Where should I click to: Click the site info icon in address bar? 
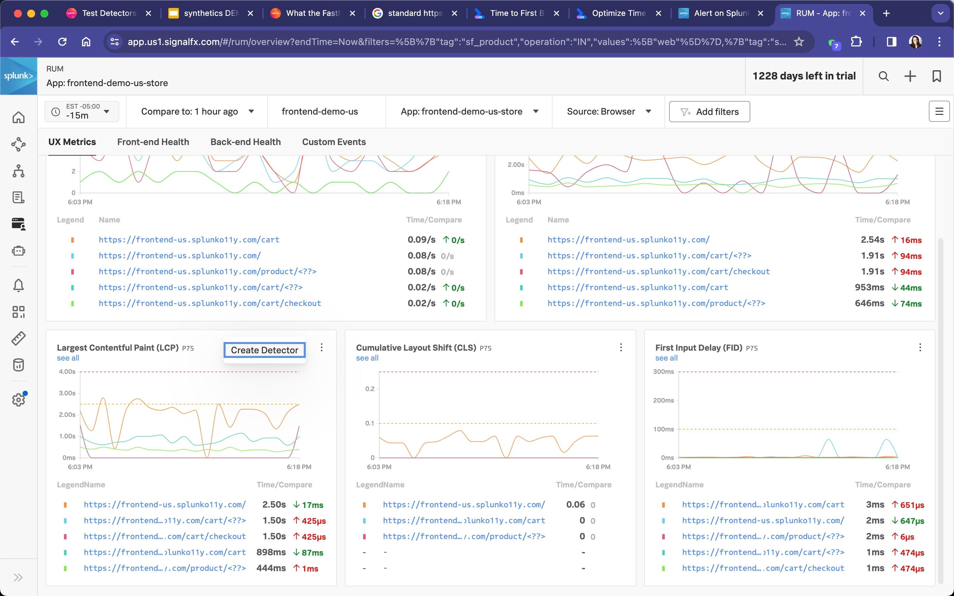pyautogui.click(x=115, y=41)
